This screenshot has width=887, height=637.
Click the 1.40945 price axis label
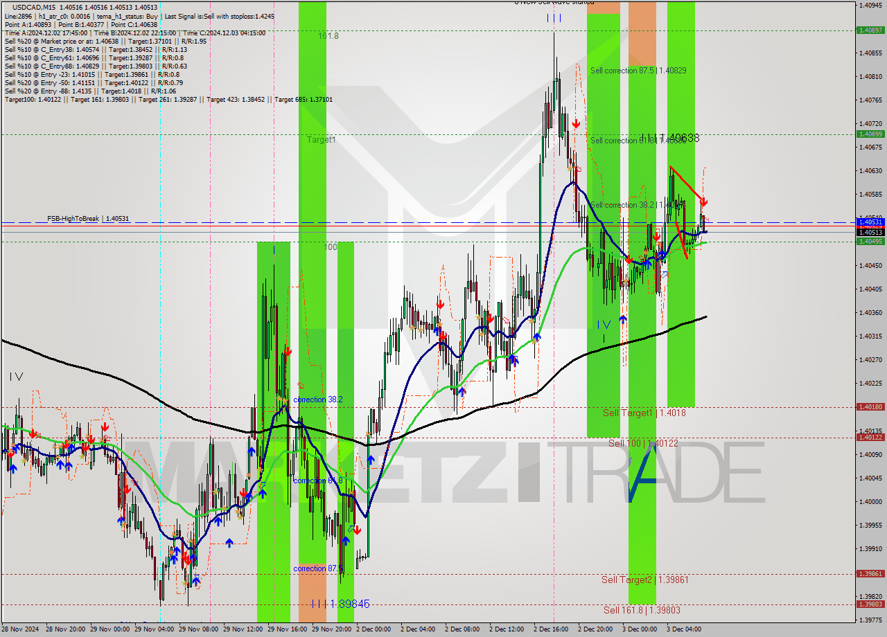coord(870,5)
